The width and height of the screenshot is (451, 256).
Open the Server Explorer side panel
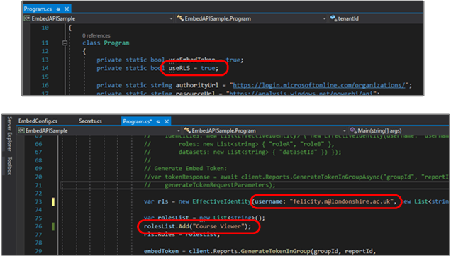coord(9,134)
